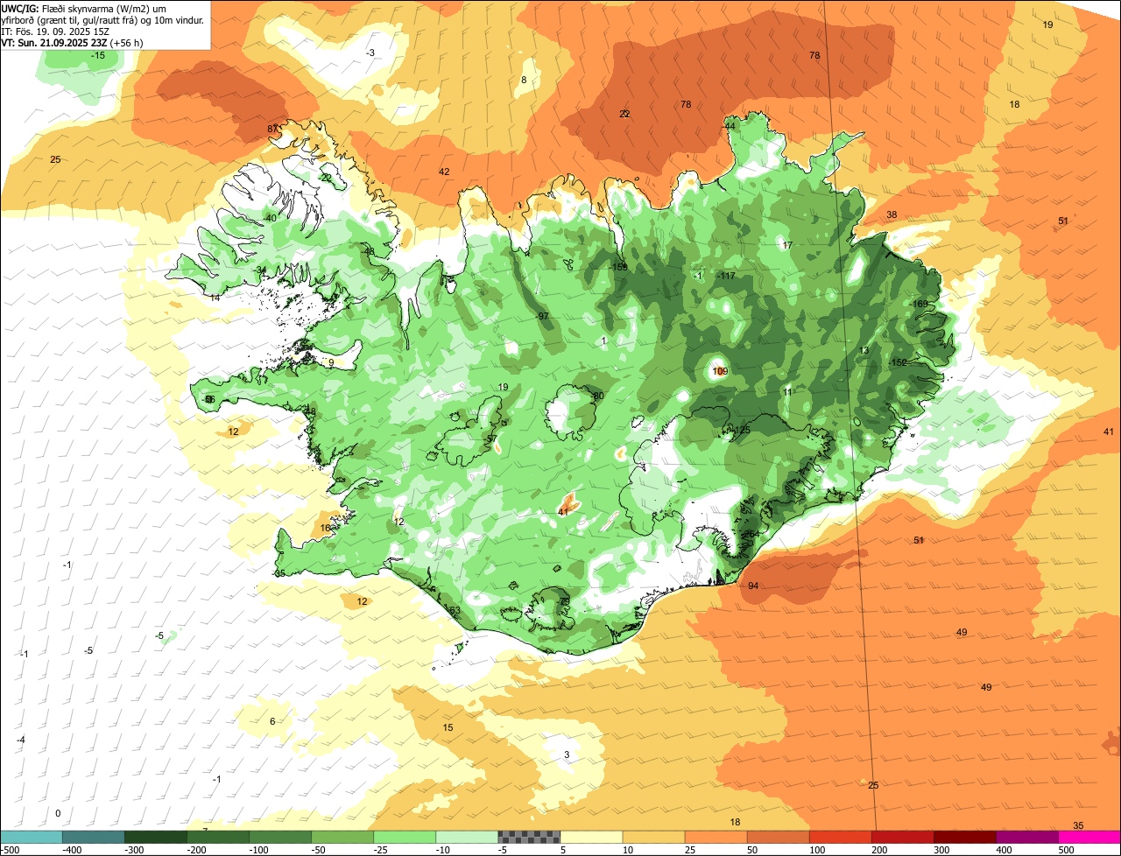
Task: Click the map value '-264' on the southeast coast
Action: click(750, 533)
